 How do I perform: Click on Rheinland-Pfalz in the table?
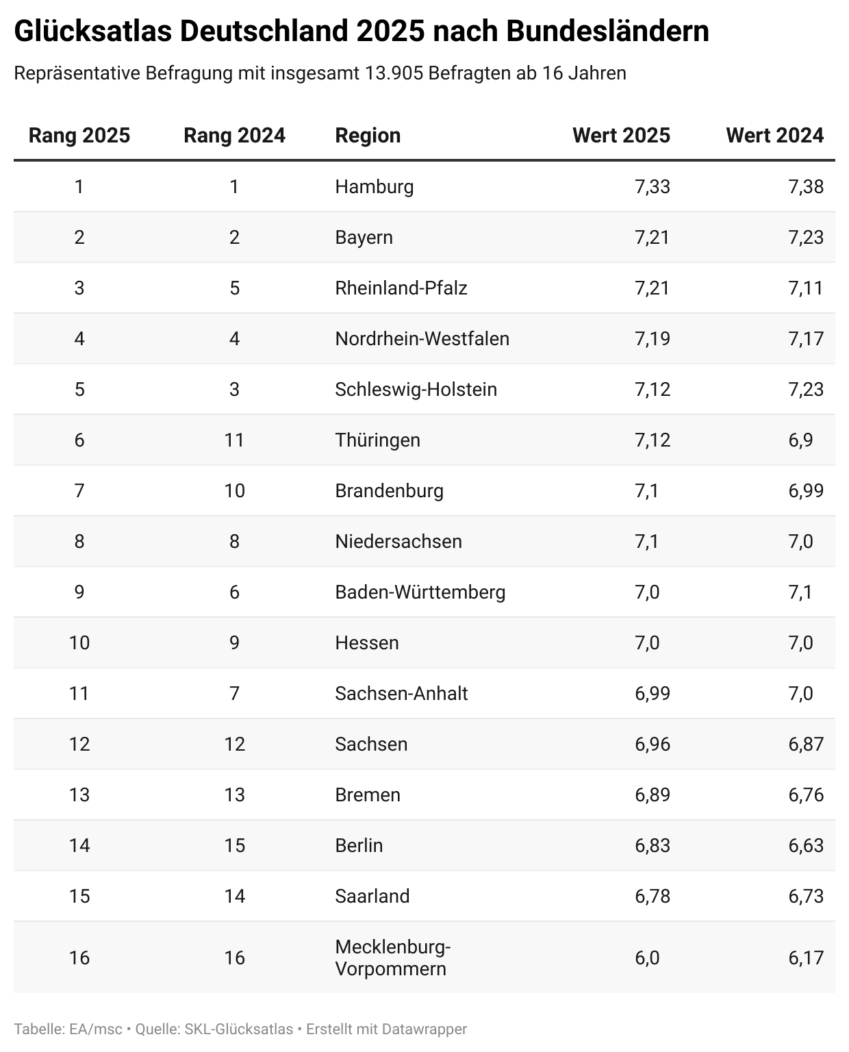pos(401,288)
